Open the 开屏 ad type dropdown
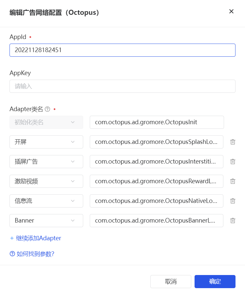The height and width of the screenshot is (296, 245). click(x=46, y=142)
